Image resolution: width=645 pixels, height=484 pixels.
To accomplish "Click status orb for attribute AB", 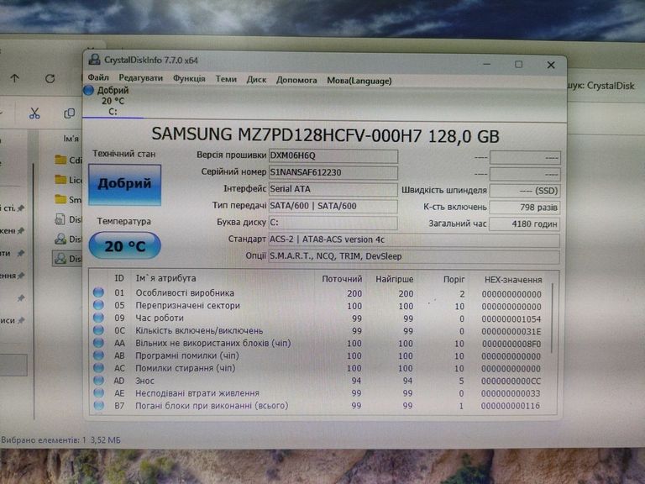I will 98,355.
